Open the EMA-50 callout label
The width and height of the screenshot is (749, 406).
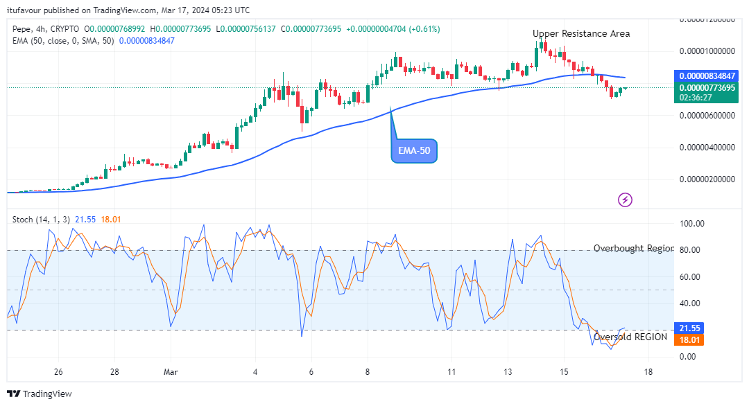coord(414,151)
